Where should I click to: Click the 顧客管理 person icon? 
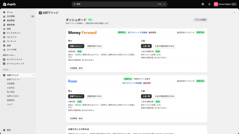4,25
